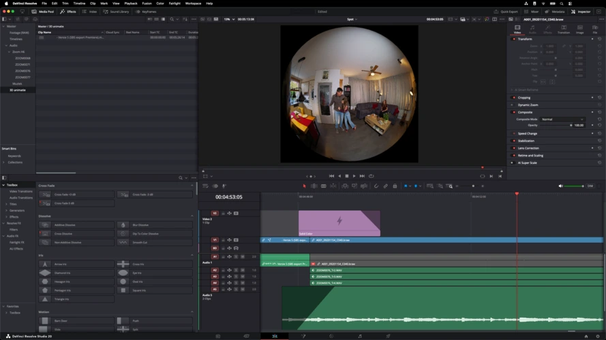Toggle the Inspector panel button
The width and height of the screenshot is (606, 340).
point(581,12)
